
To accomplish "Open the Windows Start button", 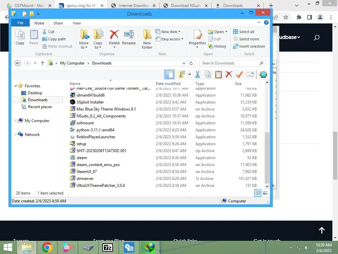I will coord(8,247).
